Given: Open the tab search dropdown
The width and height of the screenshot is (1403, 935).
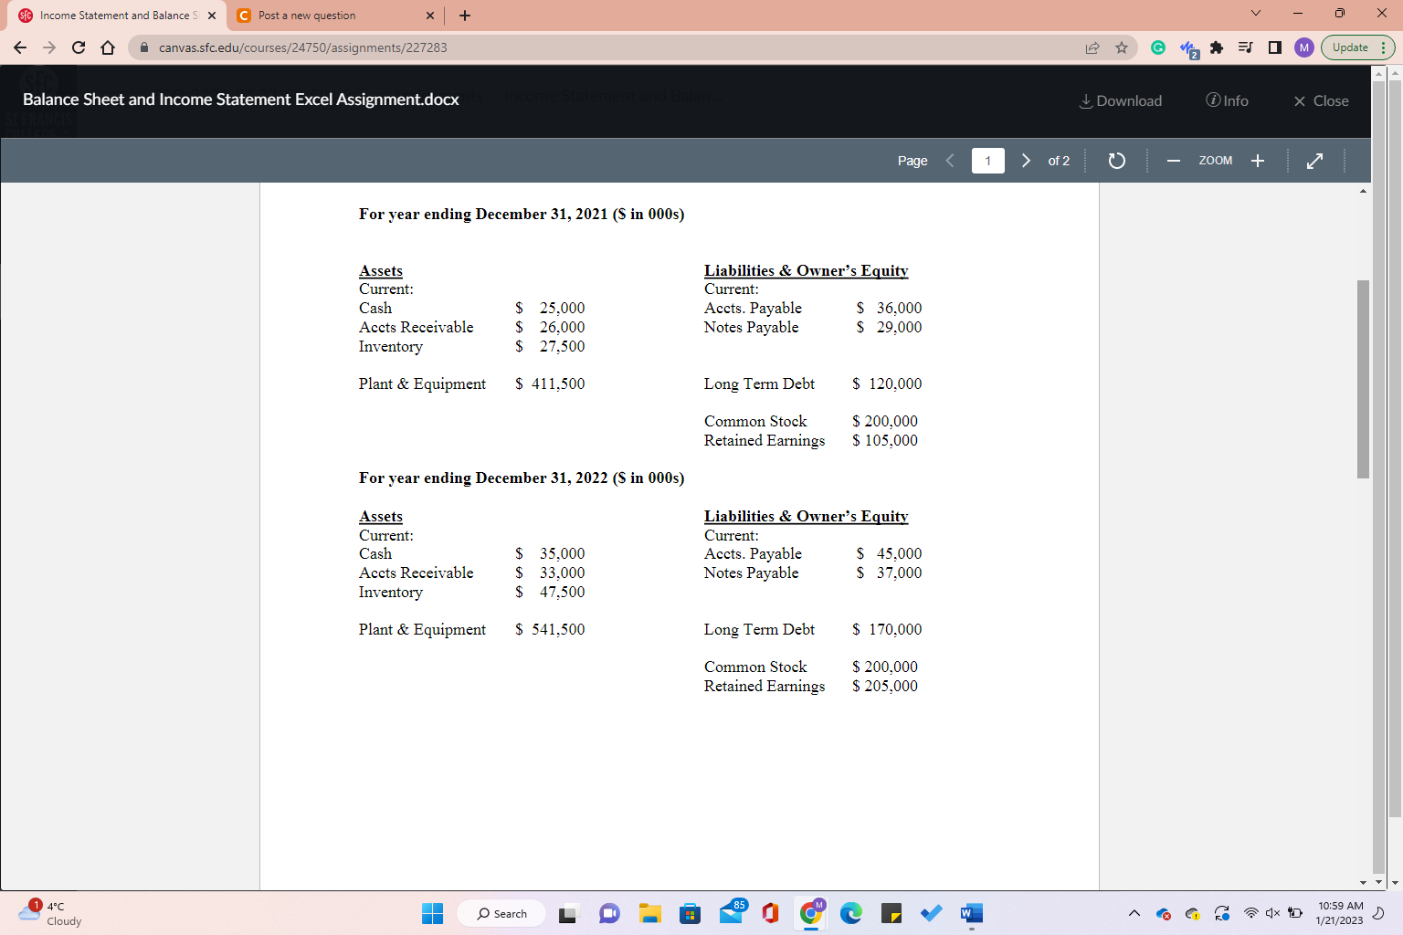Looking at the screenshot, I should click(1258, 15).
